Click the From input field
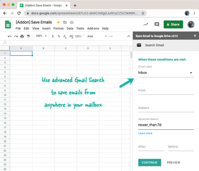The image size is (199, 171). point(166,90)
